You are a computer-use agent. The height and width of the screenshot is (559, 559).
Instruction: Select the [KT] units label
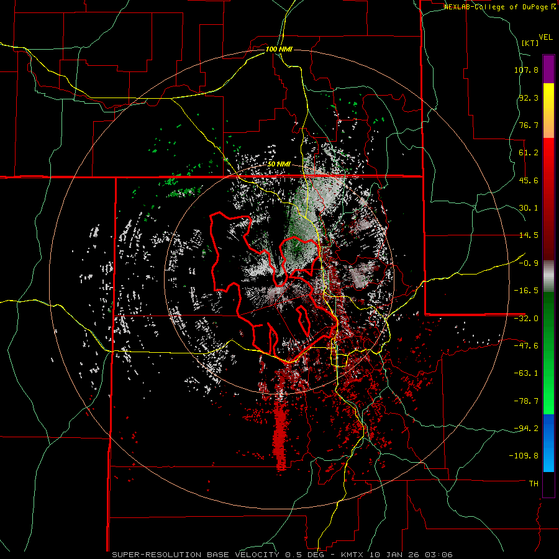[530, 43]
